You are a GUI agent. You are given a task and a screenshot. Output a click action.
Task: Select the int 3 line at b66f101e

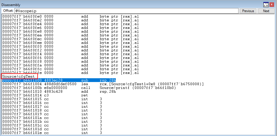[x=52, y=133]
